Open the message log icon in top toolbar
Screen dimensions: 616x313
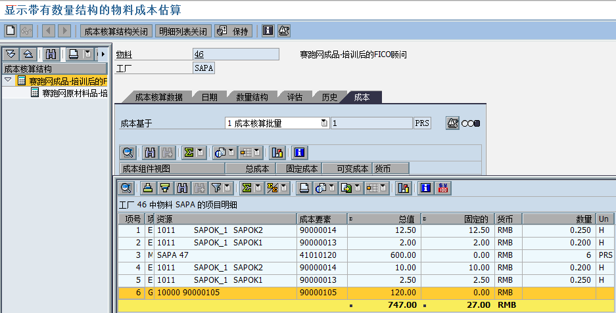point(284,31)
